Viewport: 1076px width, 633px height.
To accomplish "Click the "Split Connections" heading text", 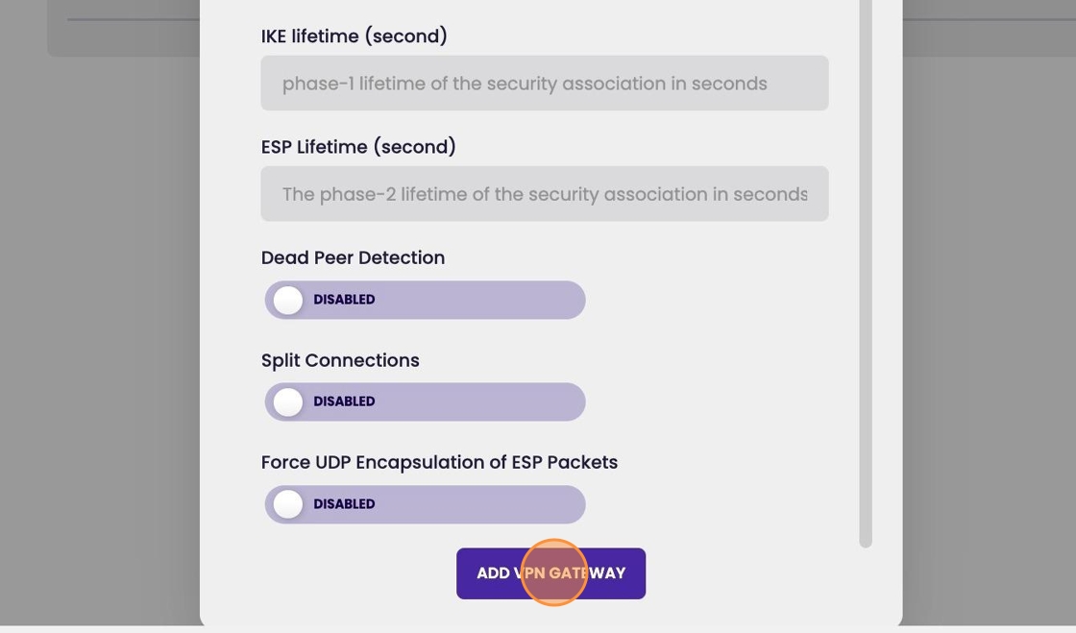I will [340, 360].
